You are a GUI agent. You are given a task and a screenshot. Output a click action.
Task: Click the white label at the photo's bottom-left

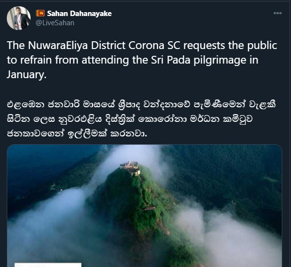coord(48,265)
